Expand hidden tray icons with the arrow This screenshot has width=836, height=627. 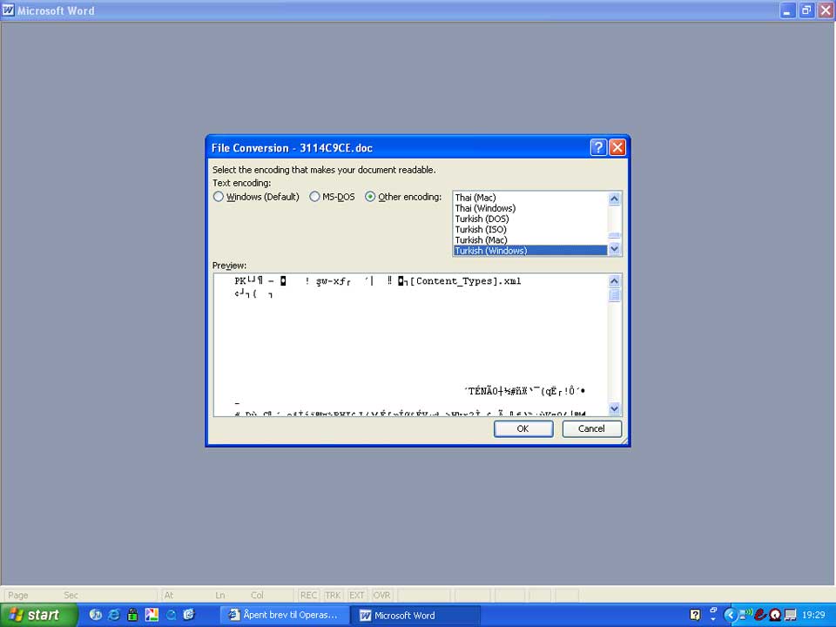731,616
